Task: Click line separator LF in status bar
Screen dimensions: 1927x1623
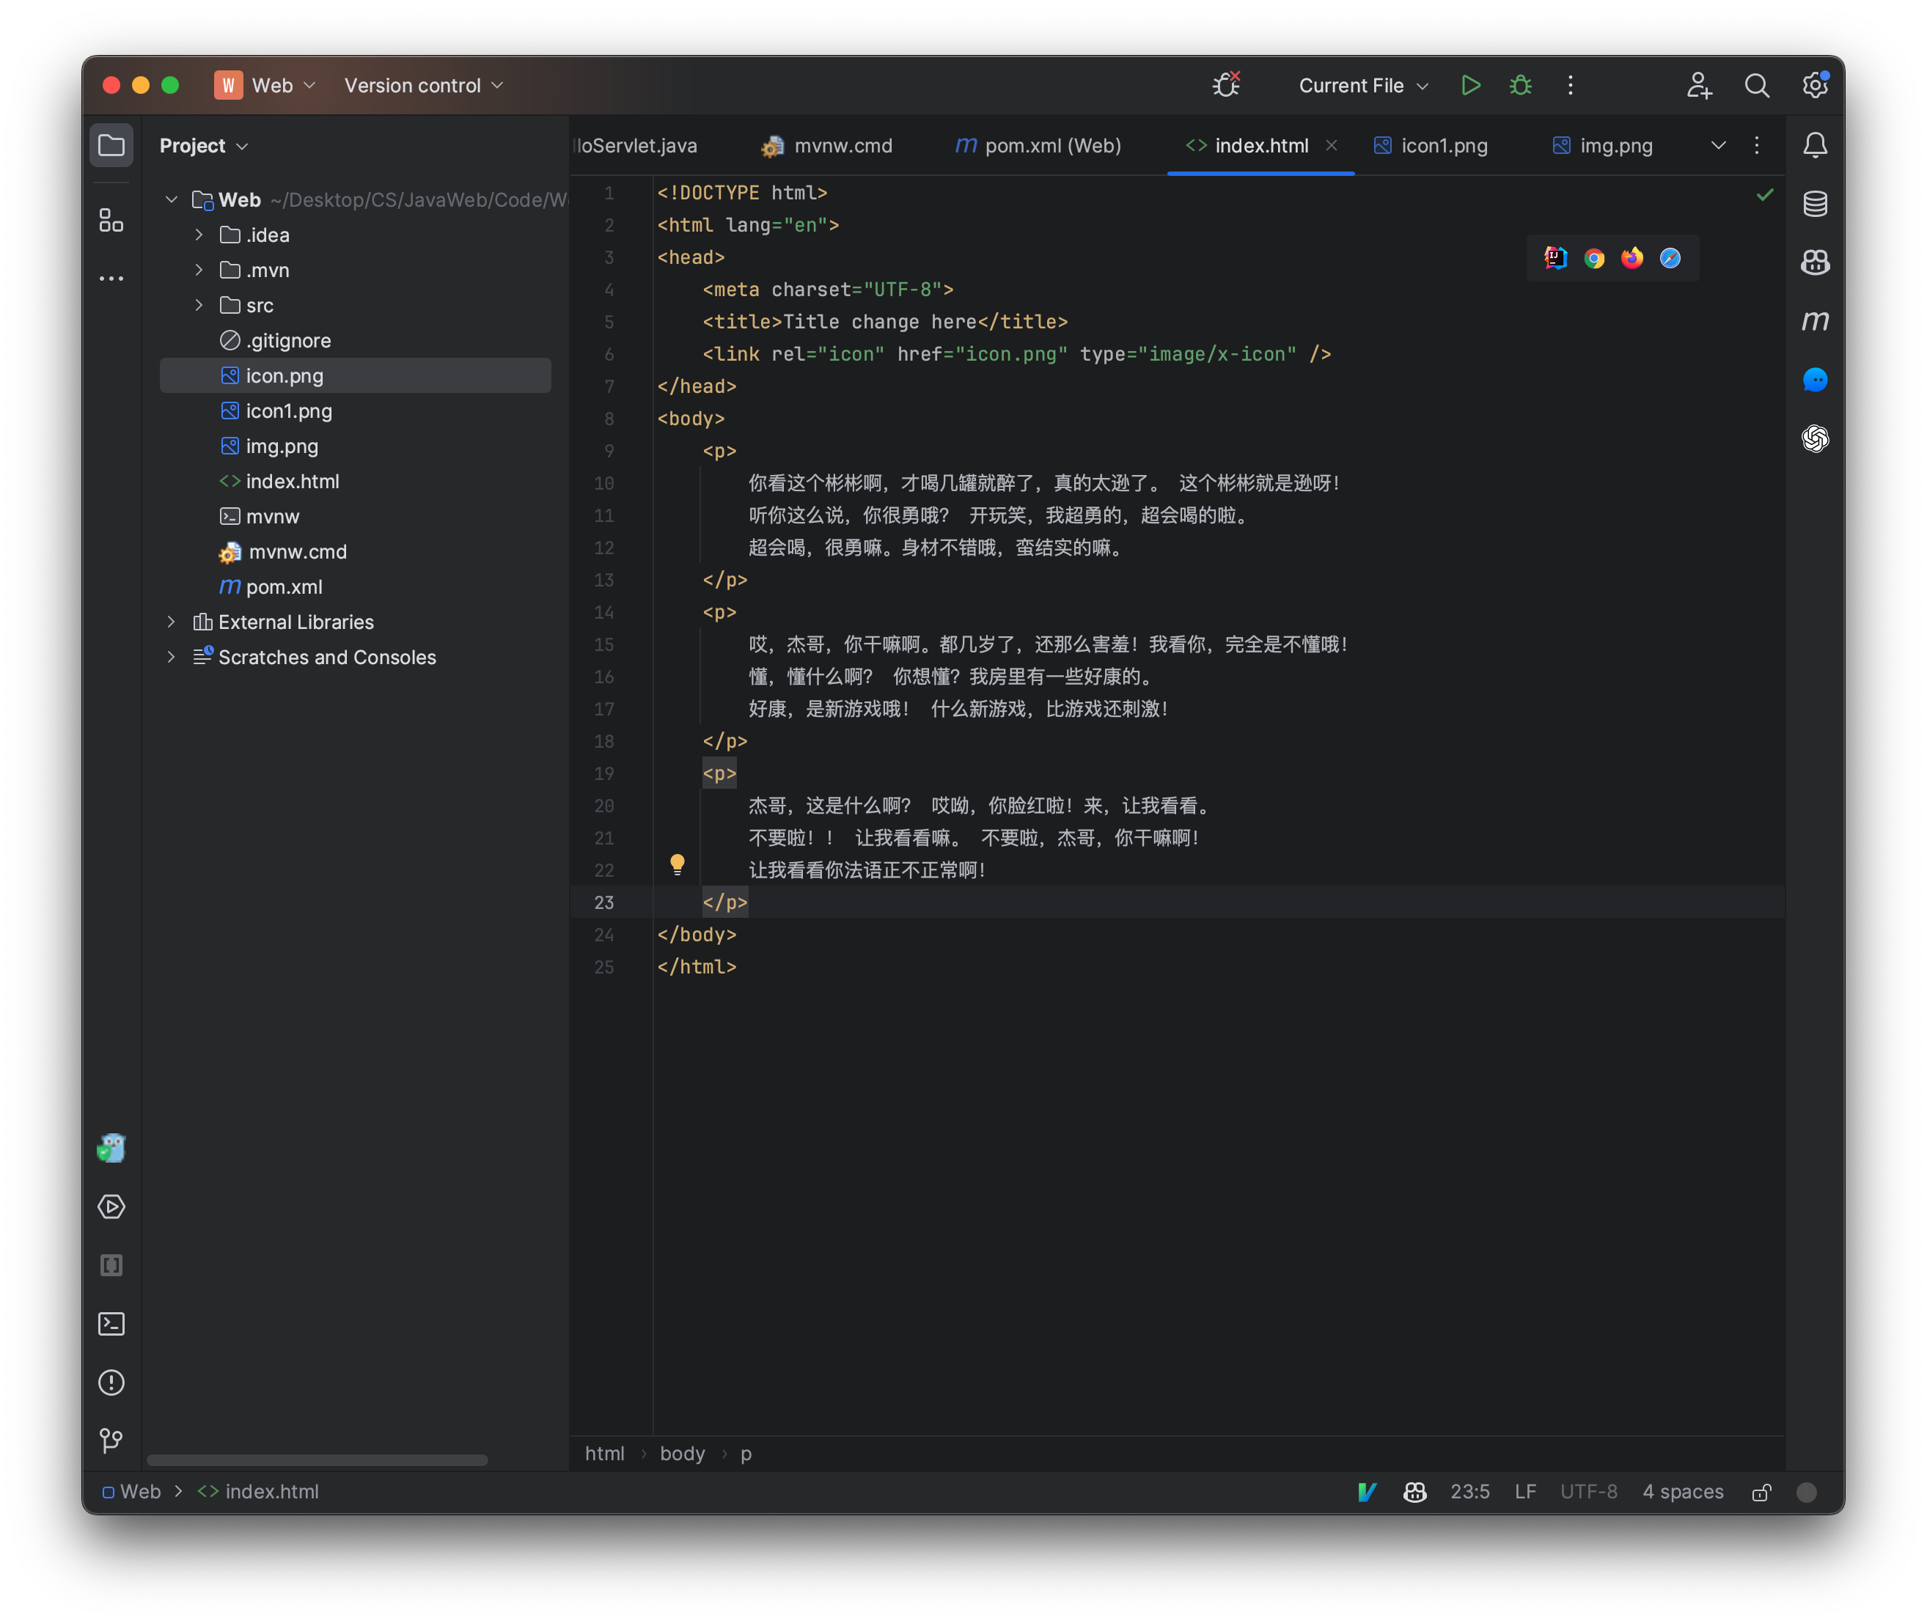Action: (x=1525, y=1492)
